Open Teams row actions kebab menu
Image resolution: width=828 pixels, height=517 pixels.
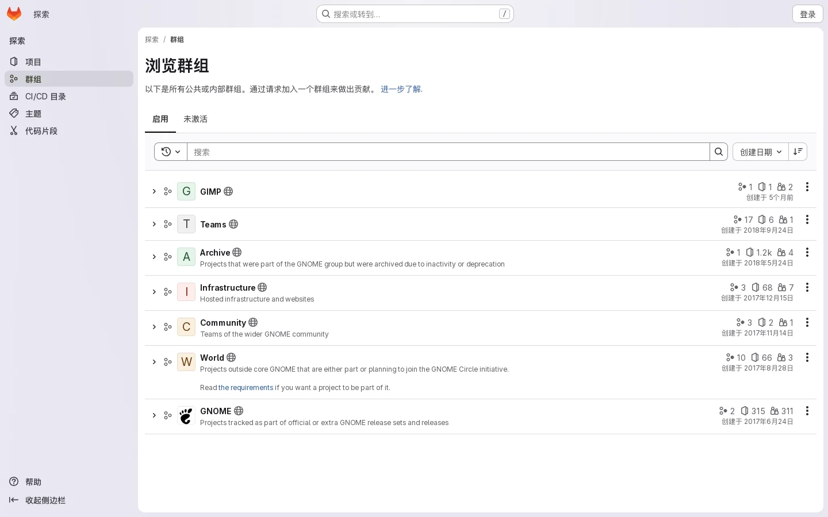pos(807,219)
